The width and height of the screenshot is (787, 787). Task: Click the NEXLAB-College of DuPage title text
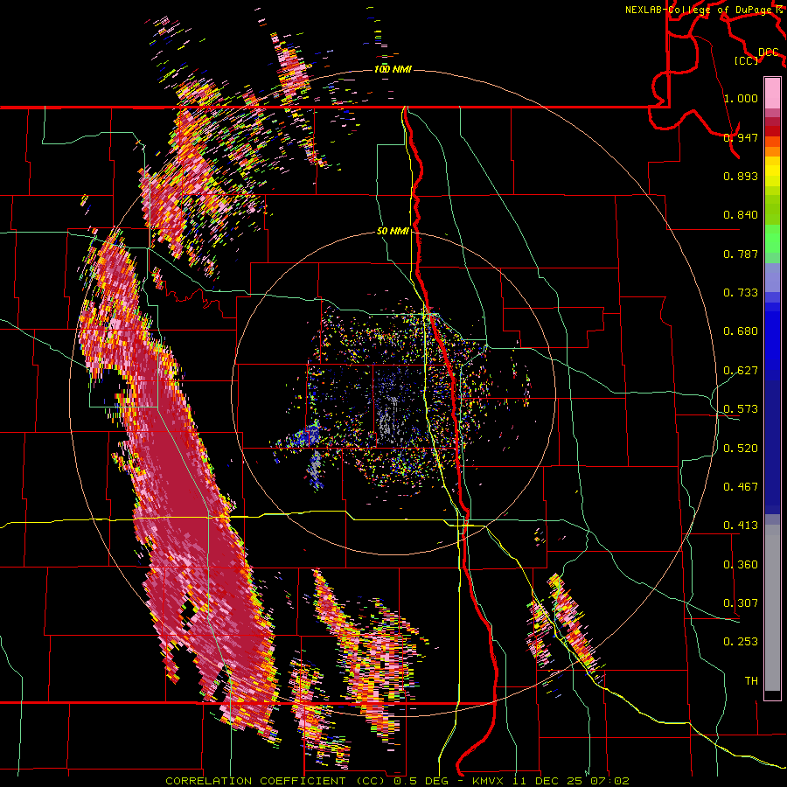click(703, 10)
